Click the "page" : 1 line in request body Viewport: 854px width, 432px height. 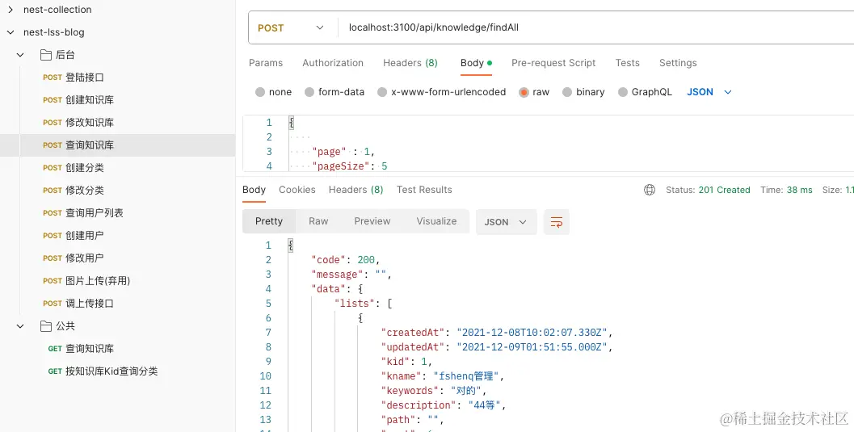[x=343, y=151]
